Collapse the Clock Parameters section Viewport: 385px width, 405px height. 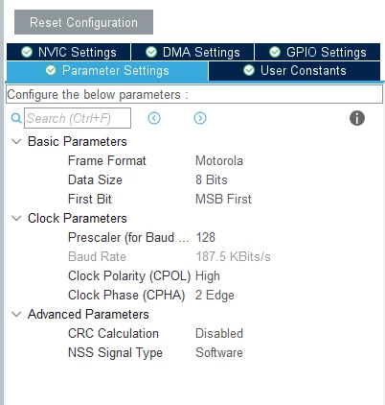tap(16, 218)
